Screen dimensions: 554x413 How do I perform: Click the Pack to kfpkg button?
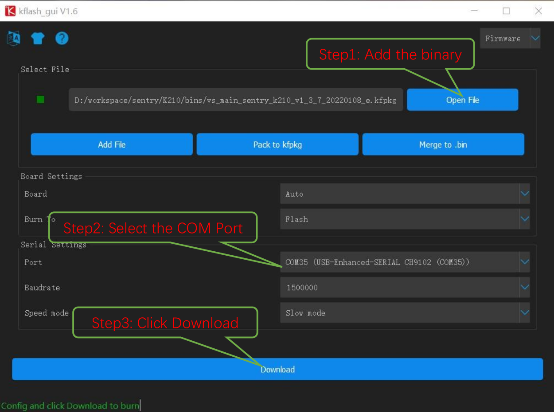click(277, 144)
